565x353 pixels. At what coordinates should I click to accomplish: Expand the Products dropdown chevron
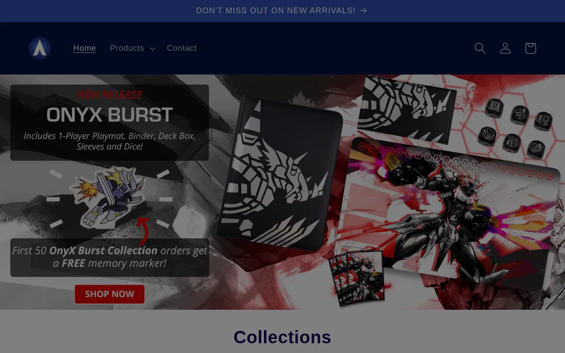[152, 49]
